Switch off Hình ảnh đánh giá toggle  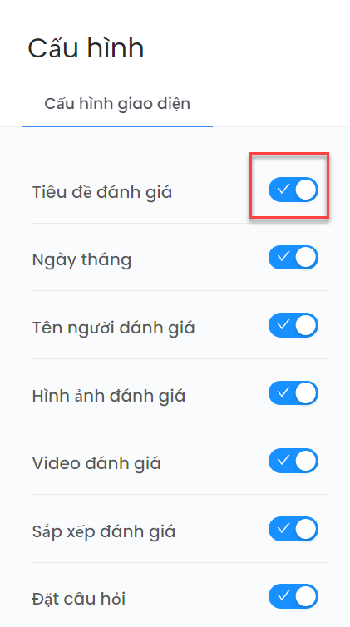[x=293, y=393]
